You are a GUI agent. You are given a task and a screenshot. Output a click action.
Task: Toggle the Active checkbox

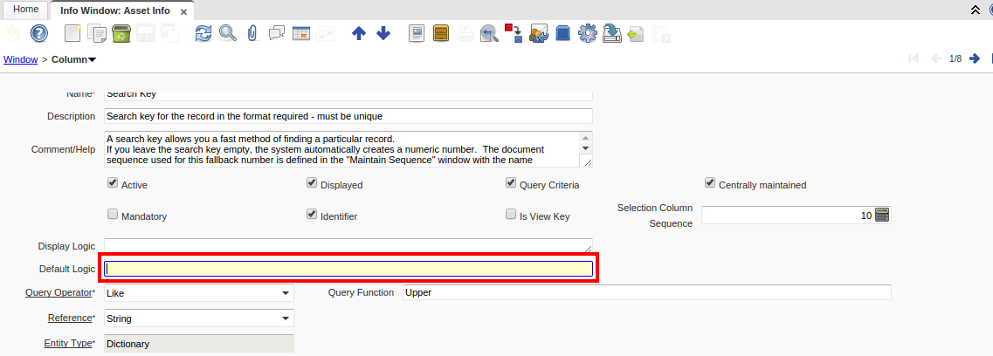pyautogui.click(x=113, y=182)
